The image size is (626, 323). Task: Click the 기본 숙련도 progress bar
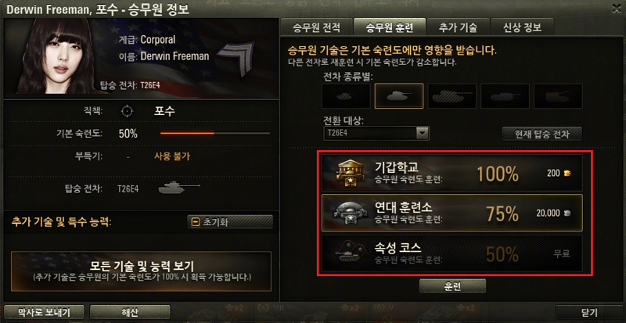click(215, 134)
